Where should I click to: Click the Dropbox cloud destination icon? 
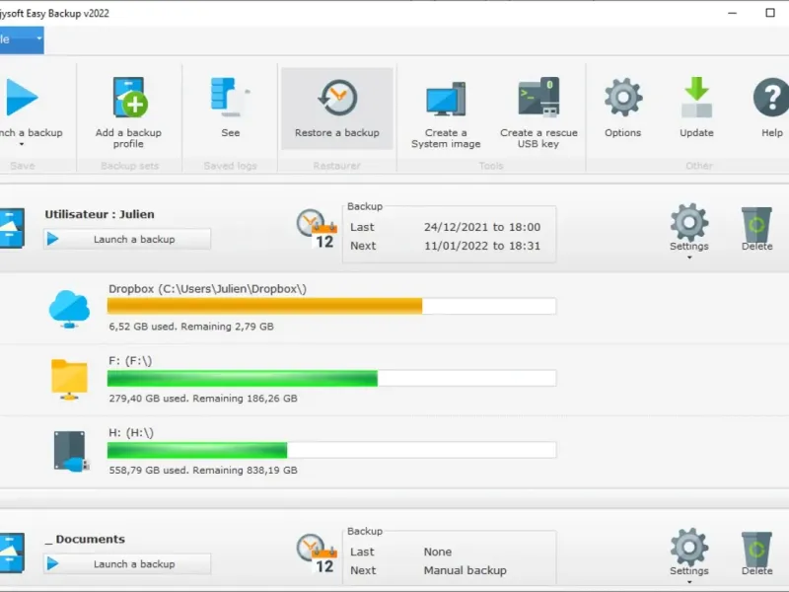pos(69,309)
